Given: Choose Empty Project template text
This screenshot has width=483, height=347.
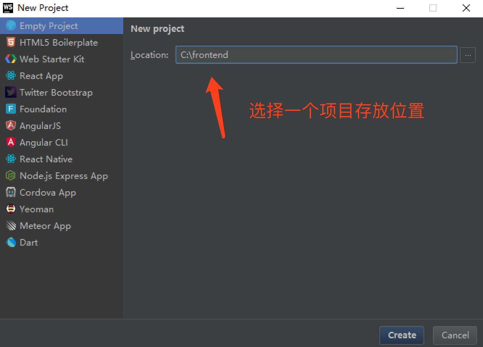Looking at the screenshot, I should 49,26.
